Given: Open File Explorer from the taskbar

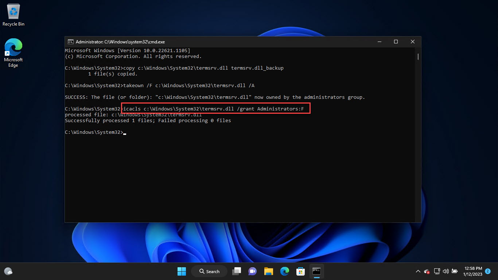Looking at the screenshot, I should (269, 271).
